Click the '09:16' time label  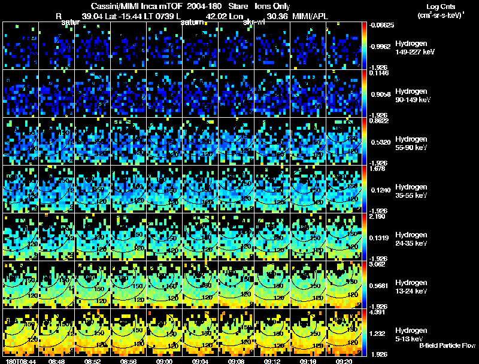(308, 361)
